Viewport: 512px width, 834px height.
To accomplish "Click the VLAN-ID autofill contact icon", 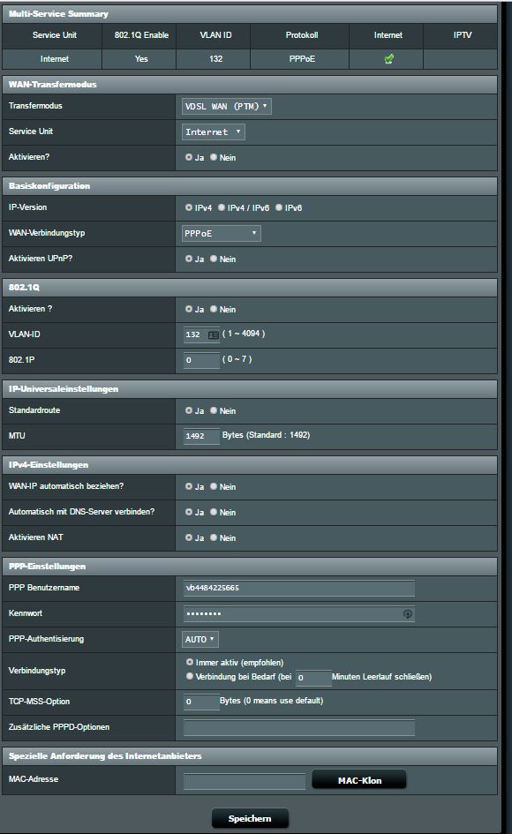I will (x=214, y=334).
